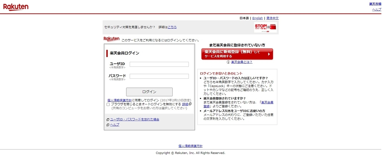
Task: Click the 共有のコンピュータをお使いの方 note
Action: [x=149, y=108]
